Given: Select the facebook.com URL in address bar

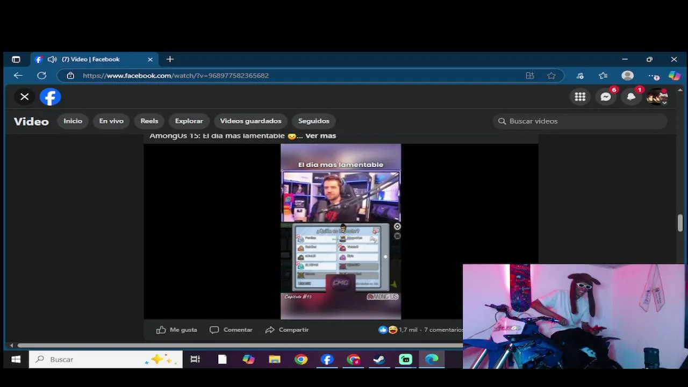Looking at the screenshot, I should [x=176, y=76].
